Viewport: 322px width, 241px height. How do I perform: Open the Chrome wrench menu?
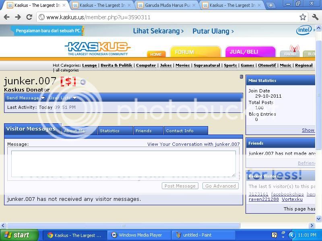[315, 17]
